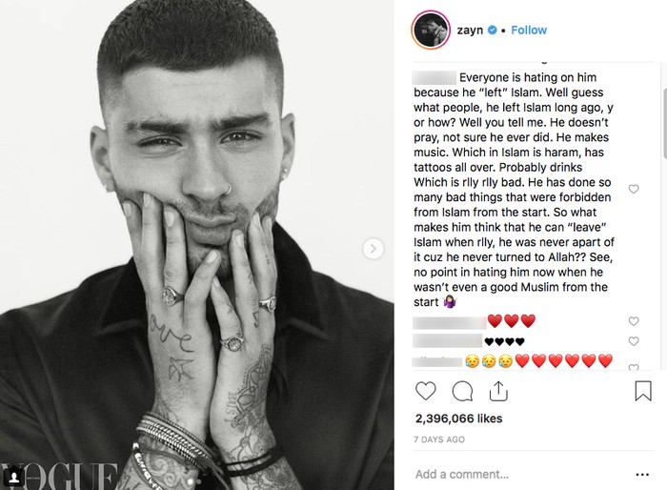This screenshot has height=490, width=667.
Task: Like the post with heart icon
Action: click(x=425, y=391)
